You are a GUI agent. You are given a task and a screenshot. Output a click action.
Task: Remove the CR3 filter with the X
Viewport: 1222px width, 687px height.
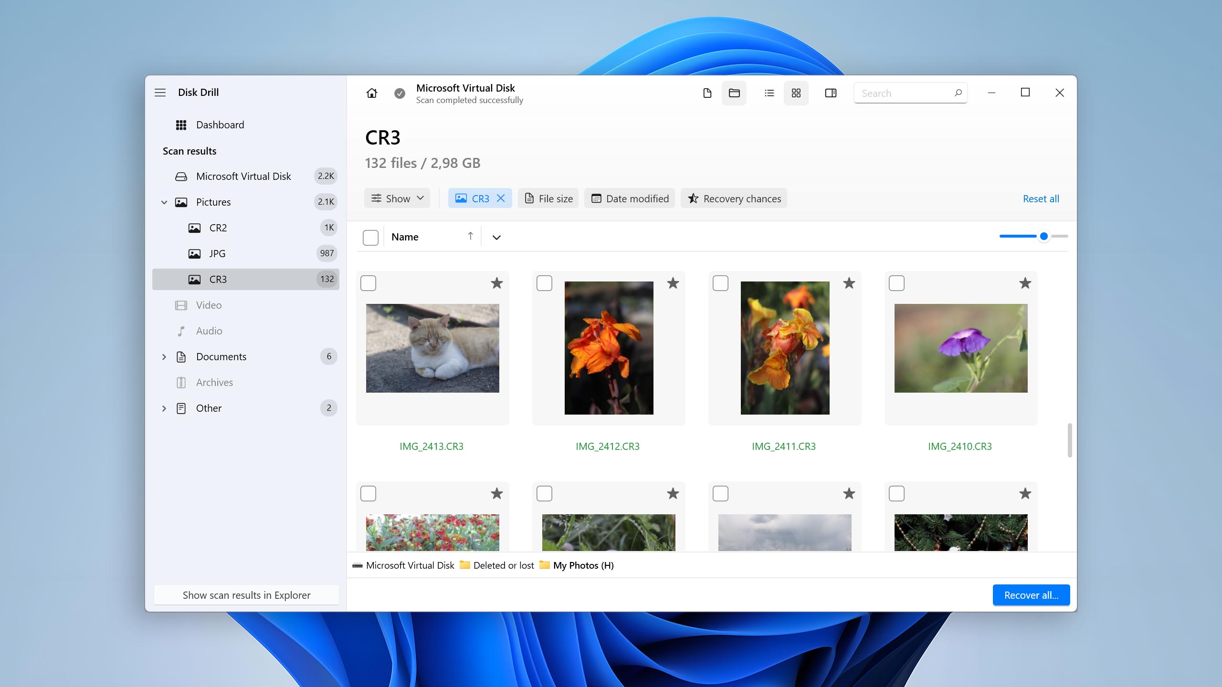(x=501, y=198)
